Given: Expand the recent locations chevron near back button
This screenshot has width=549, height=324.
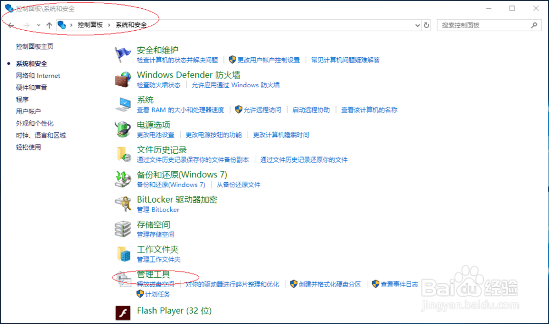Looking at the screenshot, I should pyautogui.click(x=38, y=25).
